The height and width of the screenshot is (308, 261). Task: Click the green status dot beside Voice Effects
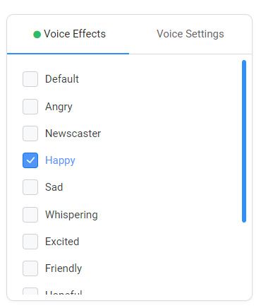coord(37,35)
